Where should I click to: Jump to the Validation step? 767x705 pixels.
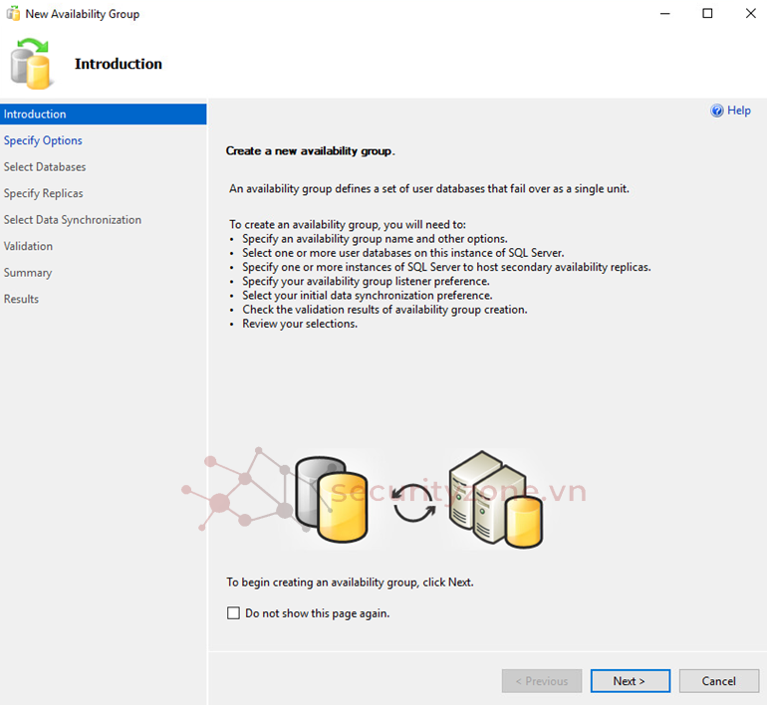coord(28,246)
